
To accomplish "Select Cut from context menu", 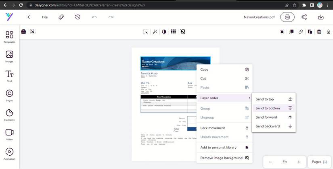I will [x=224, y=78].
